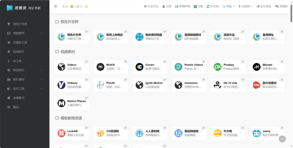This screenshot has height=148, width=293.
Task: Click the Coverr logo icon
Action: point(139,67)
